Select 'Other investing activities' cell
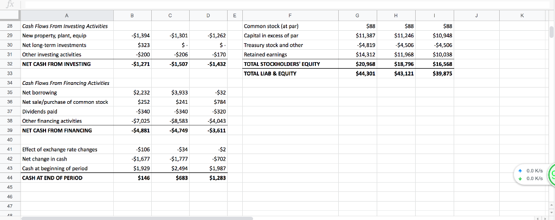The width and height of the screenshot is (555, 220). pos(67,55)
